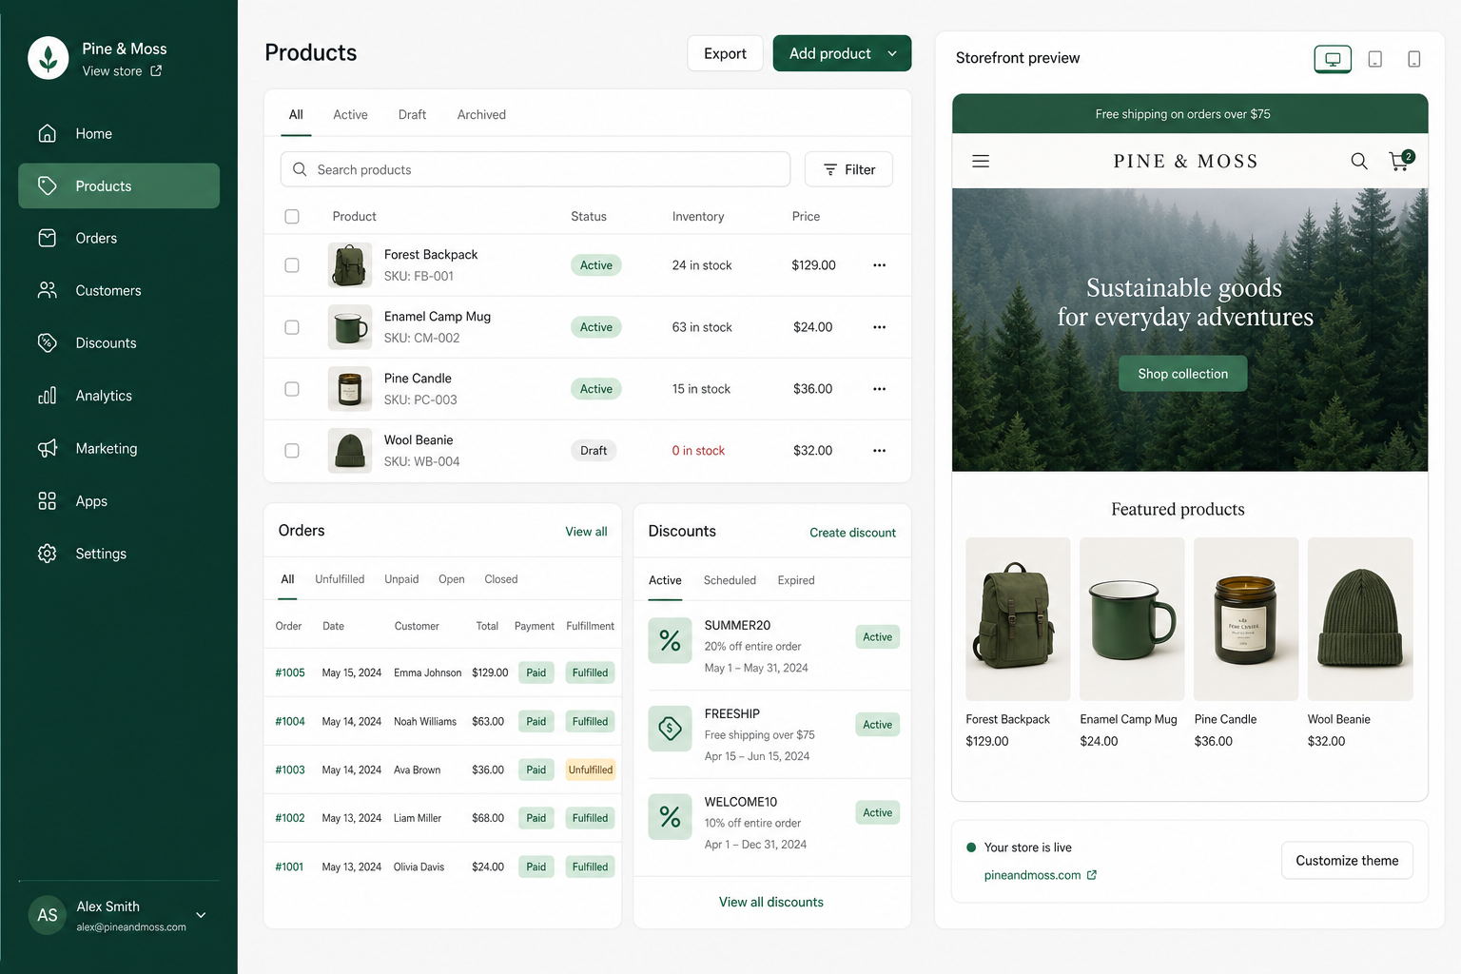The width and height of the screenshot is (1461, 974).
Task: Click the Customize theme button
Action: [x=1347, y=861]
